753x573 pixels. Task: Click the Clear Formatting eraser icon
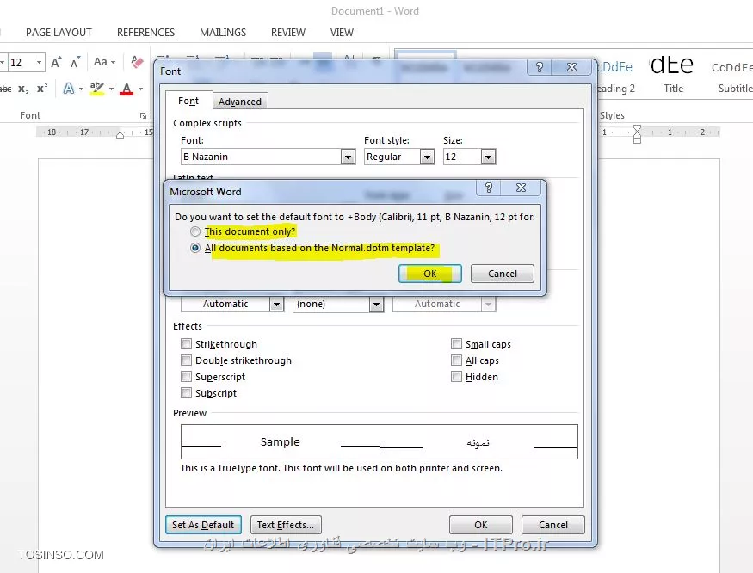tap(137, 62)
